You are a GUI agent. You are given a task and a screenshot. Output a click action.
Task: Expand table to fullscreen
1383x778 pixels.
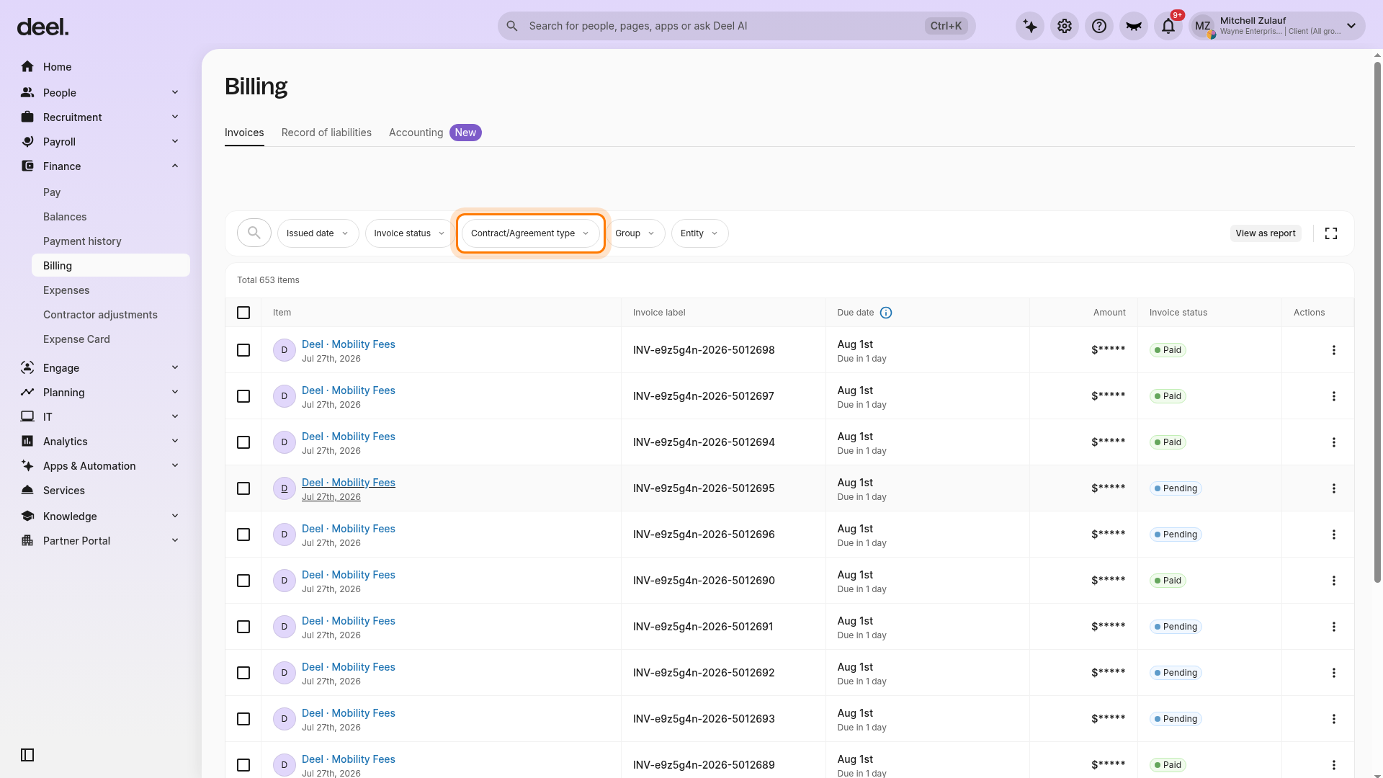coord(1331,233)
